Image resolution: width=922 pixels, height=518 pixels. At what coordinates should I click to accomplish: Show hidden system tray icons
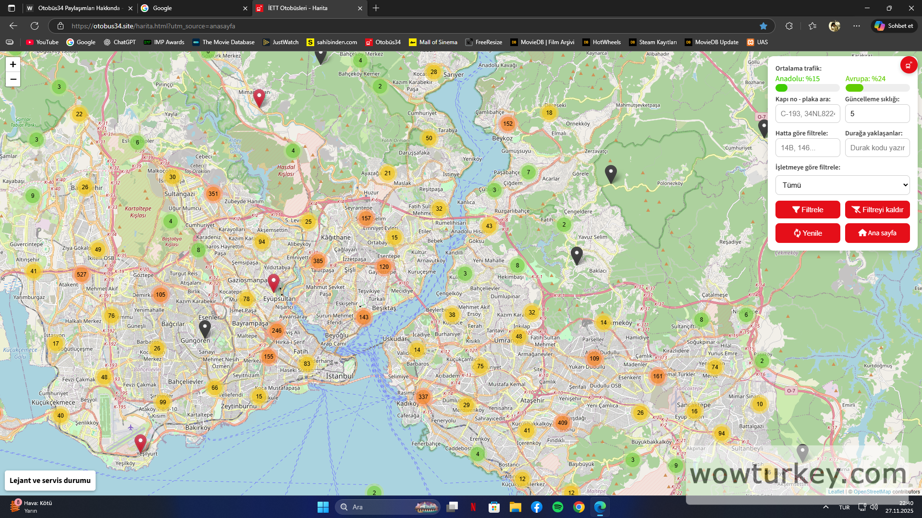click(x=825, y=507)
